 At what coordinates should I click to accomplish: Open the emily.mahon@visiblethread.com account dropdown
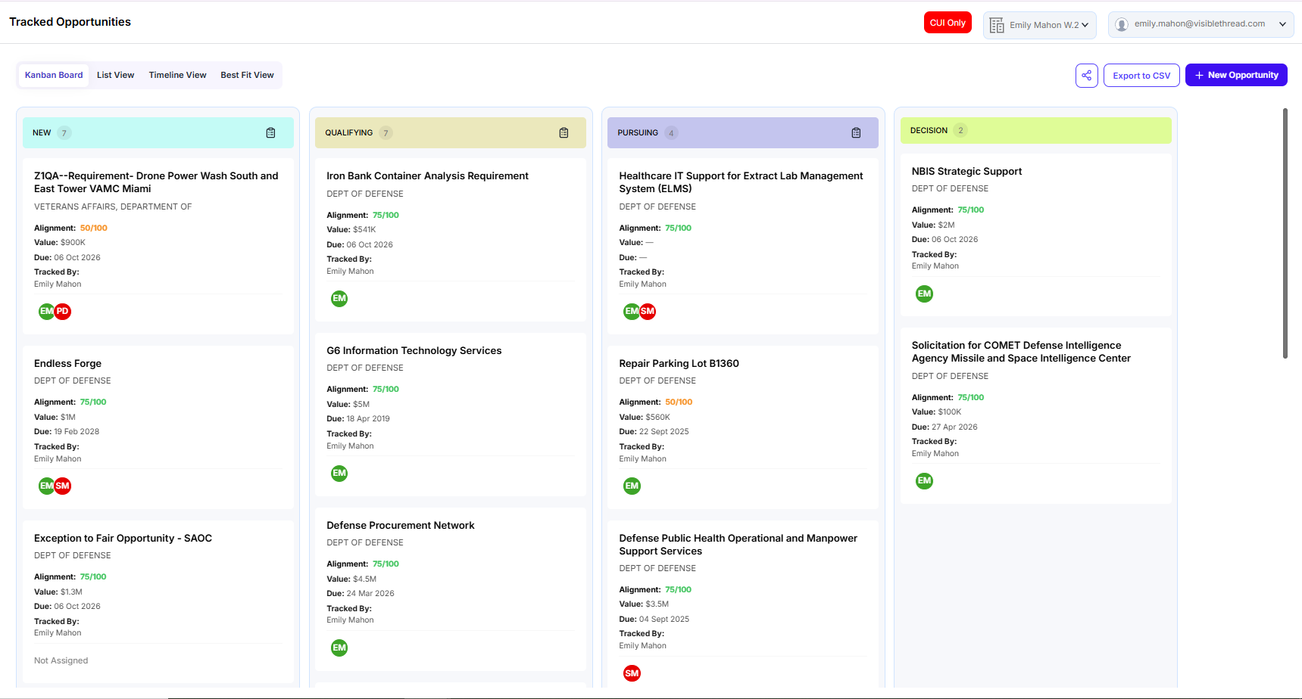pos(1201,24)
